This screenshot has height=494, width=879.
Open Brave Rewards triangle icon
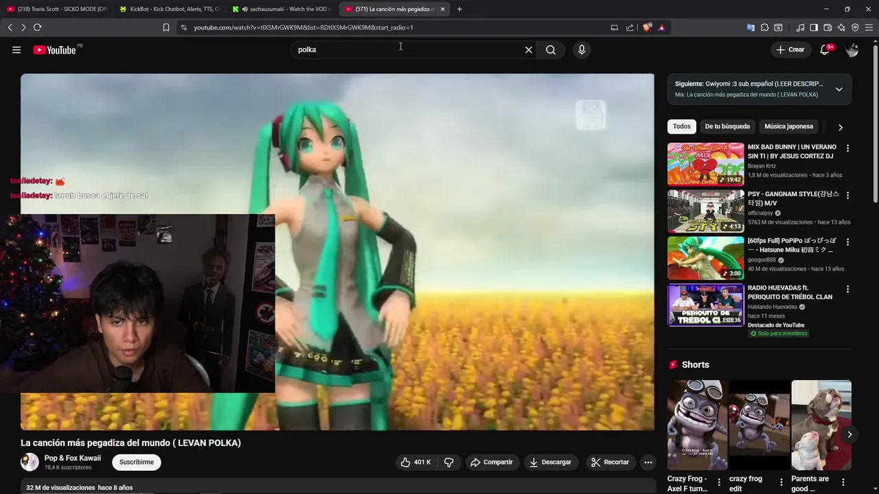pyautogui.click(x=661, y=27)
